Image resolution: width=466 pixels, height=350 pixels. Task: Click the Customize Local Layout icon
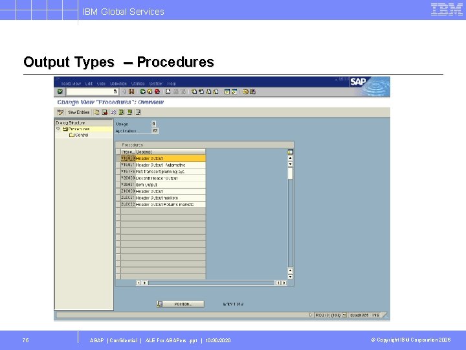click(x=252, y=91)
